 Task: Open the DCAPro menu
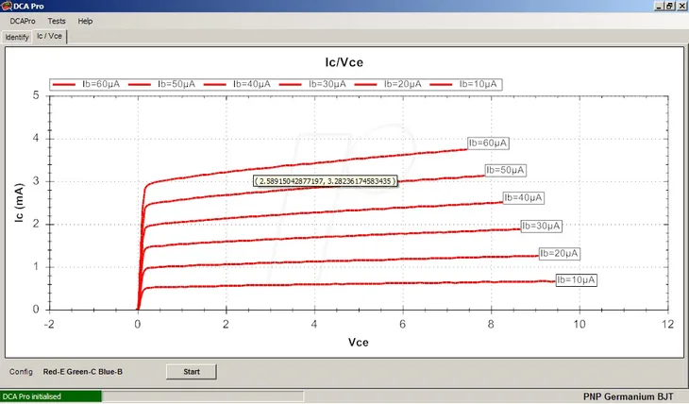[x=23, y=21]
